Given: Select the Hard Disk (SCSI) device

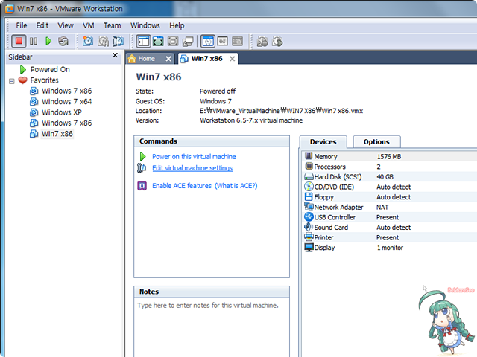Looking at the screenshot, I should (x=391, y=177).
